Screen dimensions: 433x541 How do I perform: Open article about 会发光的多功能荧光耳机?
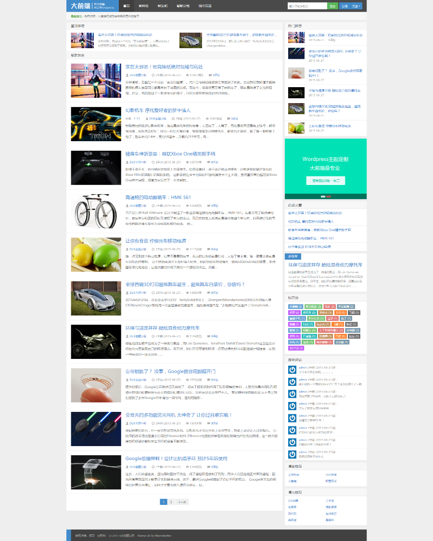point(178,415)
